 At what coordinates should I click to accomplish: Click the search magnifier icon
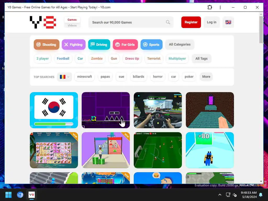click(x=168, y=22)
